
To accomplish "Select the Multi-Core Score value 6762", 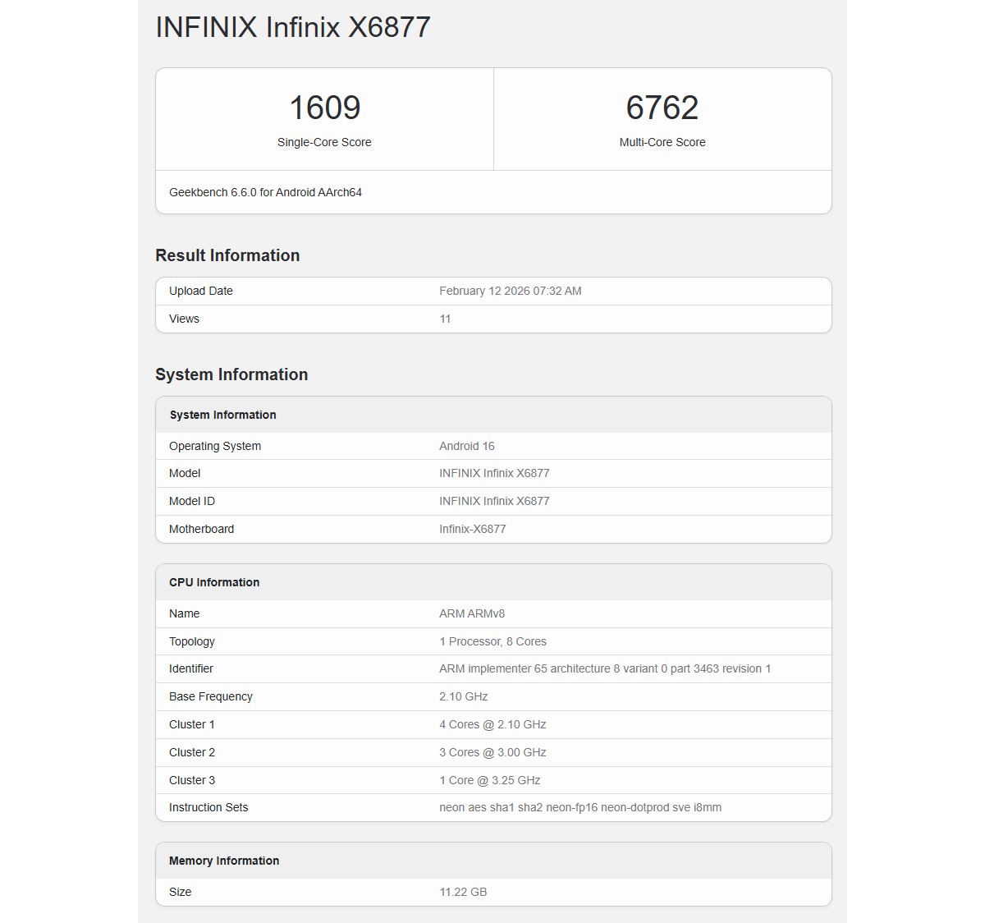I will coord(662,107).
